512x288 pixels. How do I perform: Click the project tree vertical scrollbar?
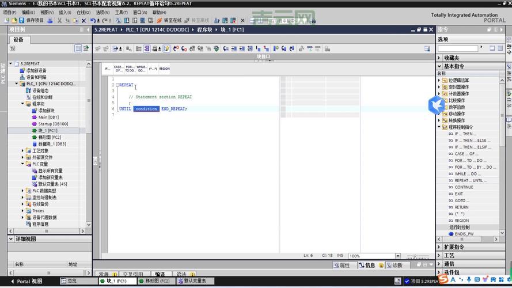coord(89,144)
